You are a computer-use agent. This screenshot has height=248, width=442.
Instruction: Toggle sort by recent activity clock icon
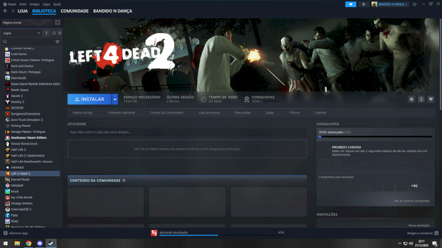click(55, 33)
